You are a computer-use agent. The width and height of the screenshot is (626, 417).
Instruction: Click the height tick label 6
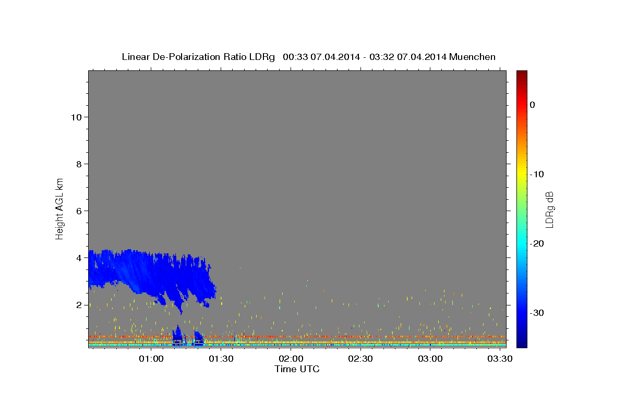coord(79,211)
